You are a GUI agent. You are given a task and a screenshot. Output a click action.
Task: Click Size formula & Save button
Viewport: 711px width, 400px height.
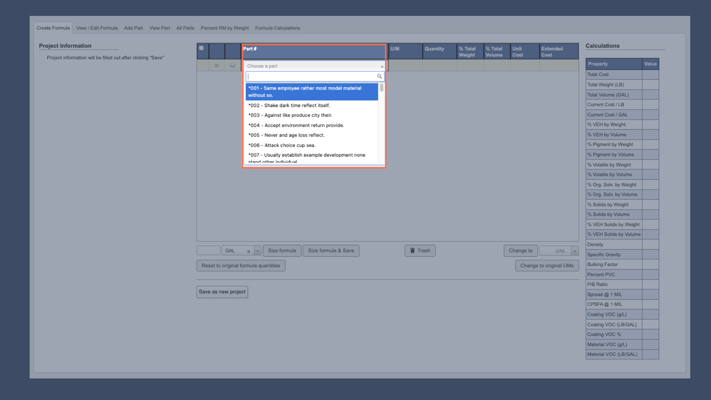331,251
